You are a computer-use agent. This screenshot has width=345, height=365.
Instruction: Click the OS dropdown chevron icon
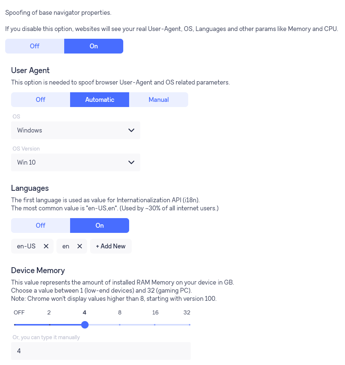[131, 130]
